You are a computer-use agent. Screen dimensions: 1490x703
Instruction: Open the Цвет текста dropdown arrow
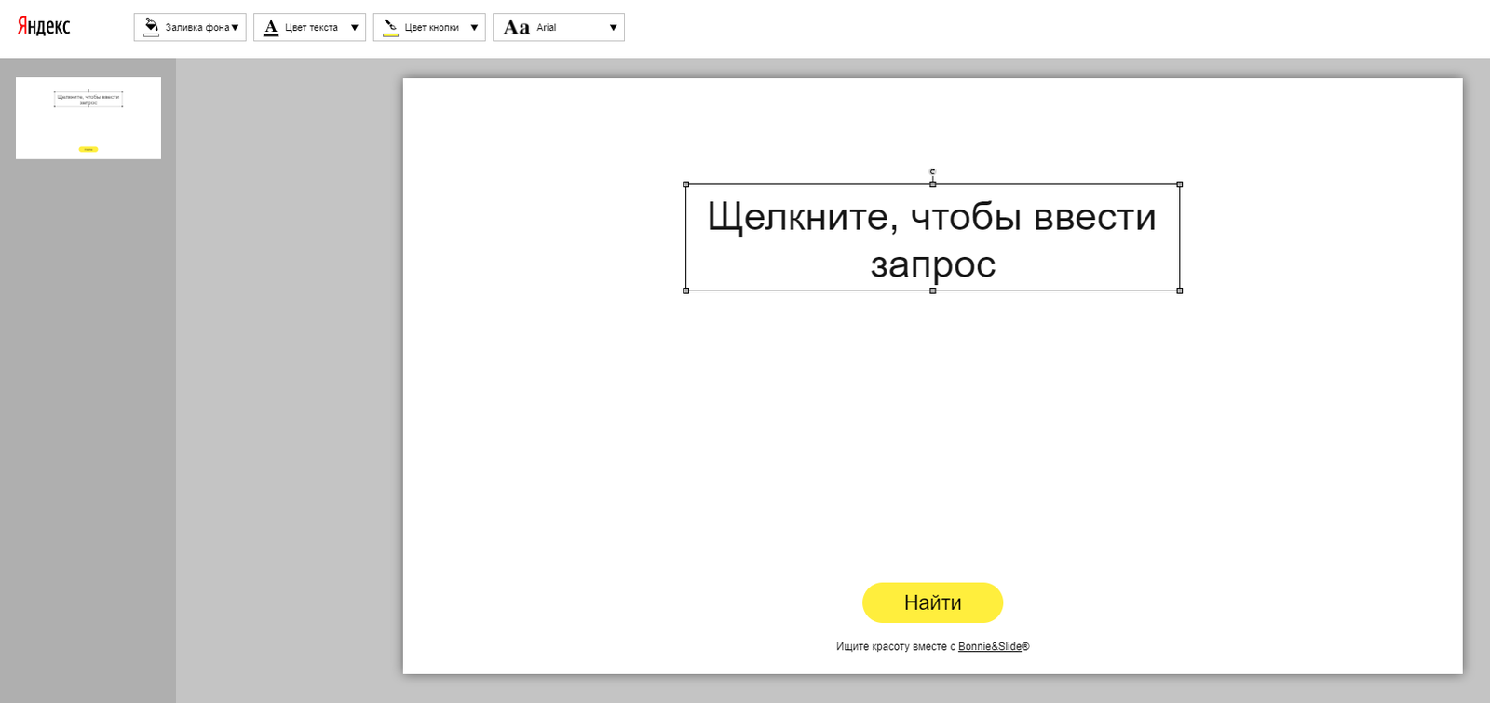(354, 28)
